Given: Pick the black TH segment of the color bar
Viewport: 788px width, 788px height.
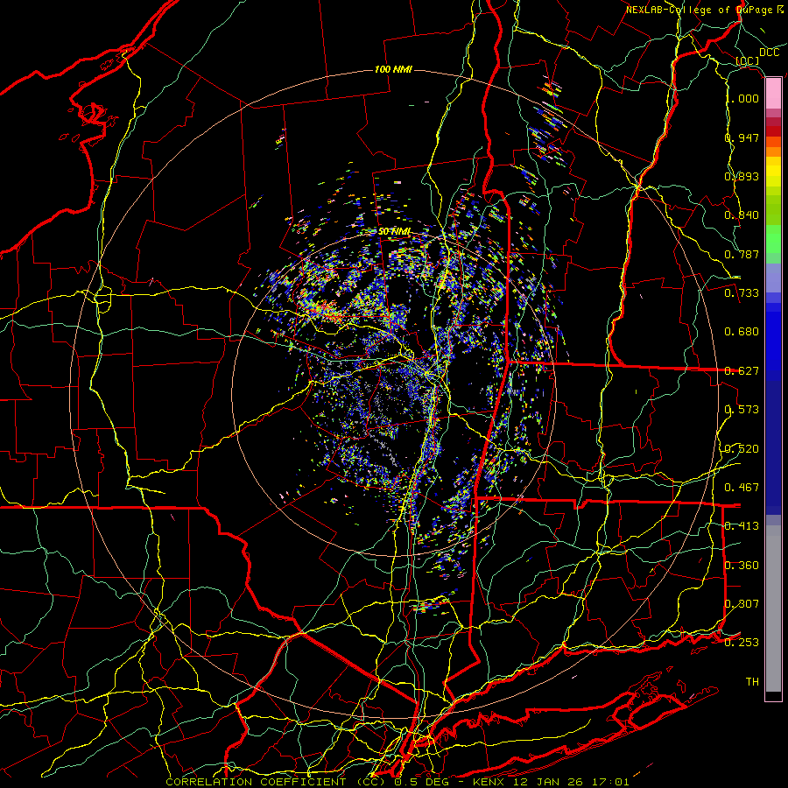Looking at the screenshot, I should click(x=773, y=695).
